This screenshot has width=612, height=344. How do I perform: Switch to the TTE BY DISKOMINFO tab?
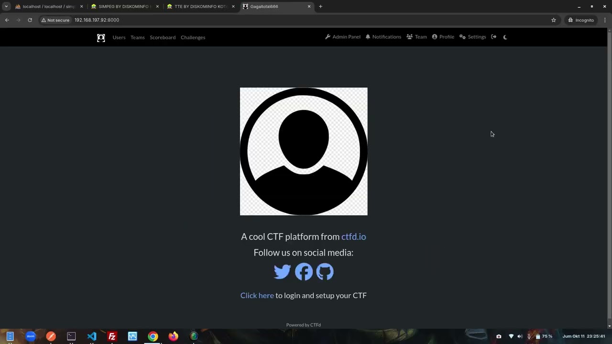click(200, 7)
